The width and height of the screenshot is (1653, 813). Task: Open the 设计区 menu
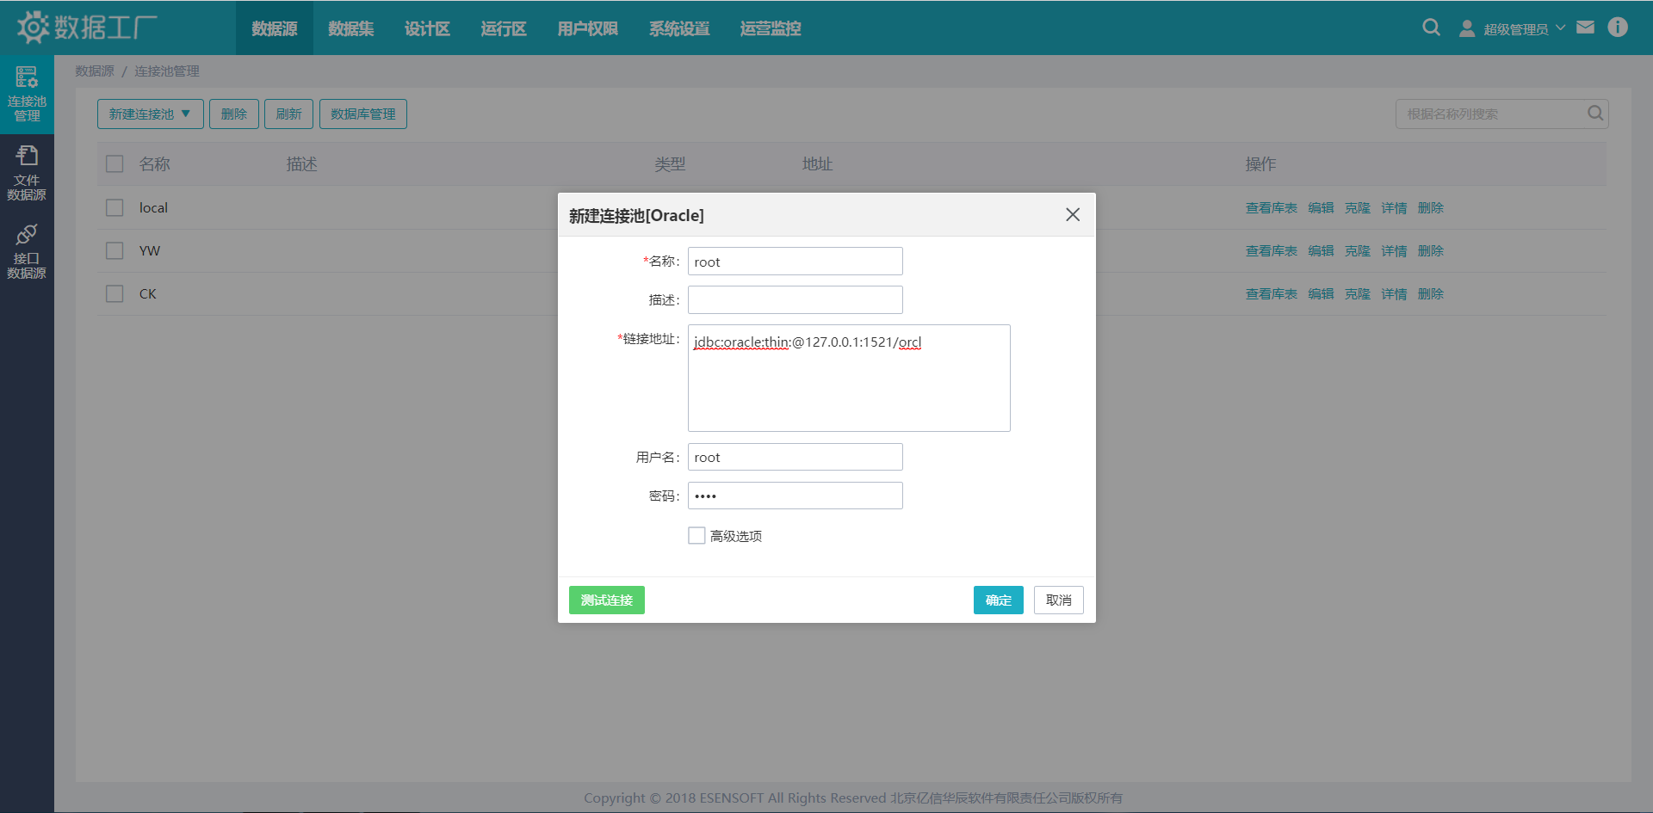(427, 28)
